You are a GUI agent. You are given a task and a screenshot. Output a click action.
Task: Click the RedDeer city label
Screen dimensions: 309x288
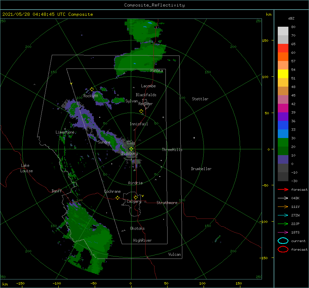(146, 104)
